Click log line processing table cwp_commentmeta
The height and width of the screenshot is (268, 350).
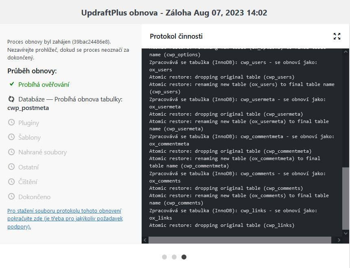pyautogui.click(x=242, y=140)
